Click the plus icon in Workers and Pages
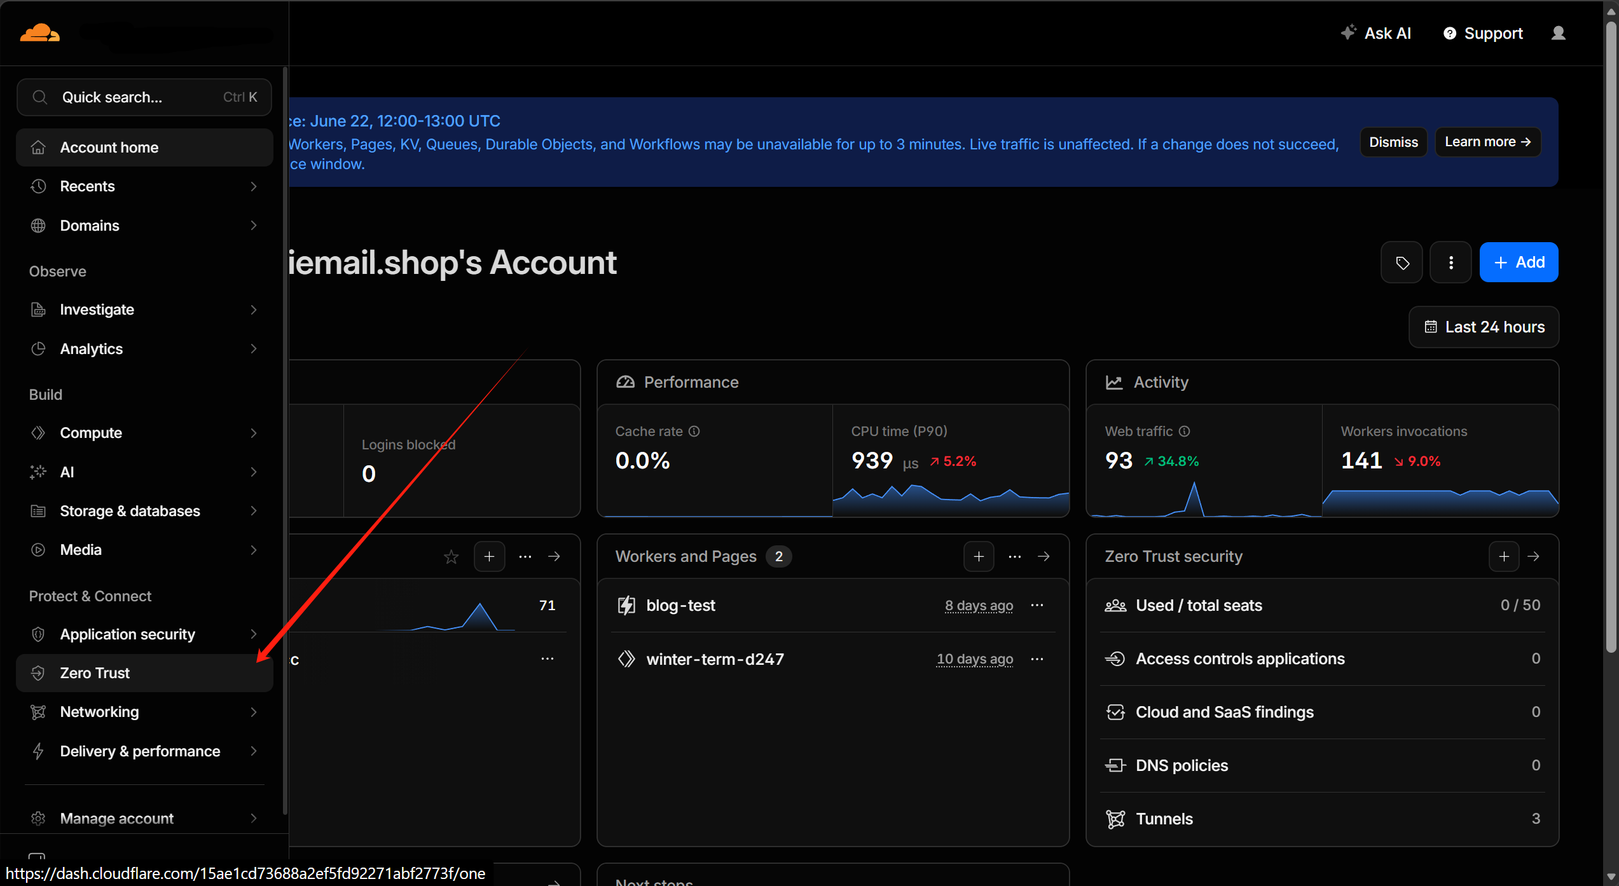1619x886 pixels. click(979, 557)
